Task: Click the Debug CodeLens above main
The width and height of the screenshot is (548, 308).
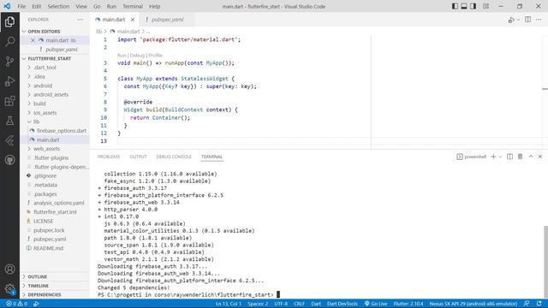Action: pyautogui.click(x=137, y=55)
